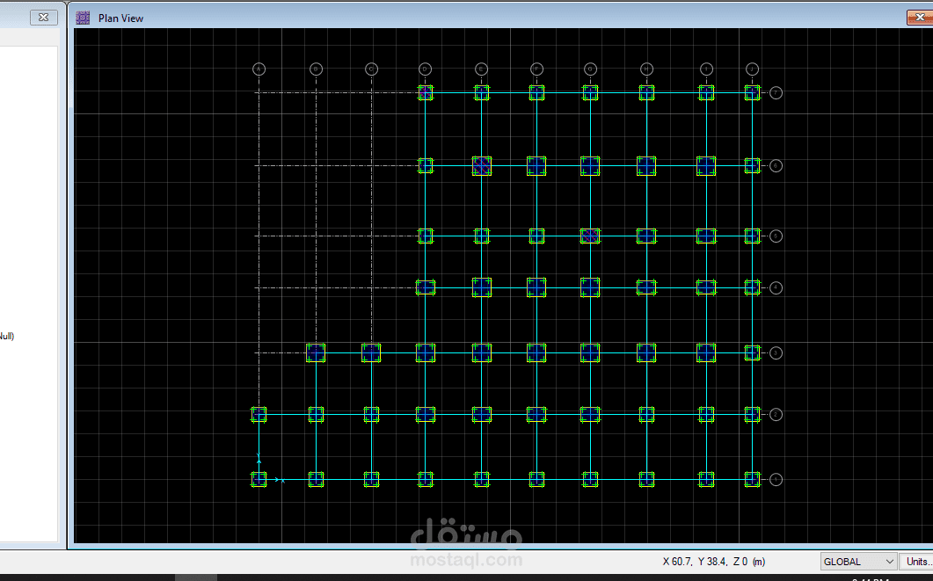Select the column at grid E-3
This screenshot has height=581, width=933.
(x=481, y=353)
